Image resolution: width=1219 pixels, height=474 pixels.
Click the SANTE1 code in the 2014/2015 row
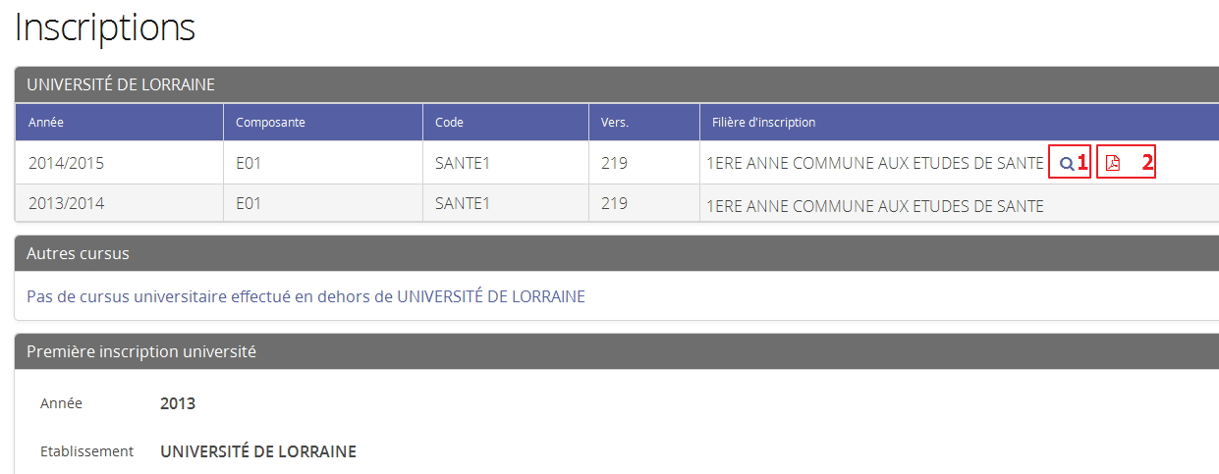[x=462, y=164]
